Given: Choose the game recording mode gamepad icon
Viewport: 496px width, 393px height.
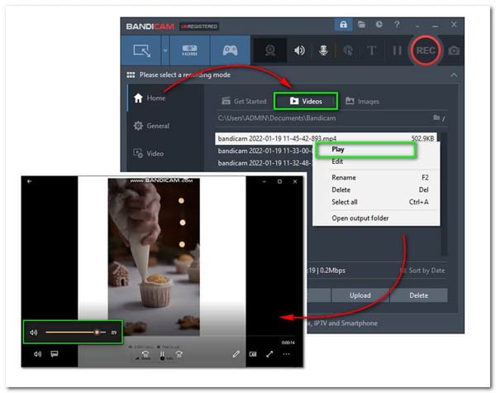Looking at the screenshot, I should coord(230,50).
